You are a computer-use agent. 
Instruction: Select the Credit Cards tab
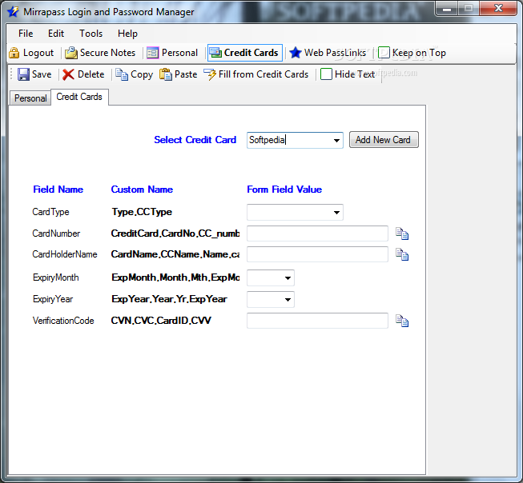[x=79, y=97]
